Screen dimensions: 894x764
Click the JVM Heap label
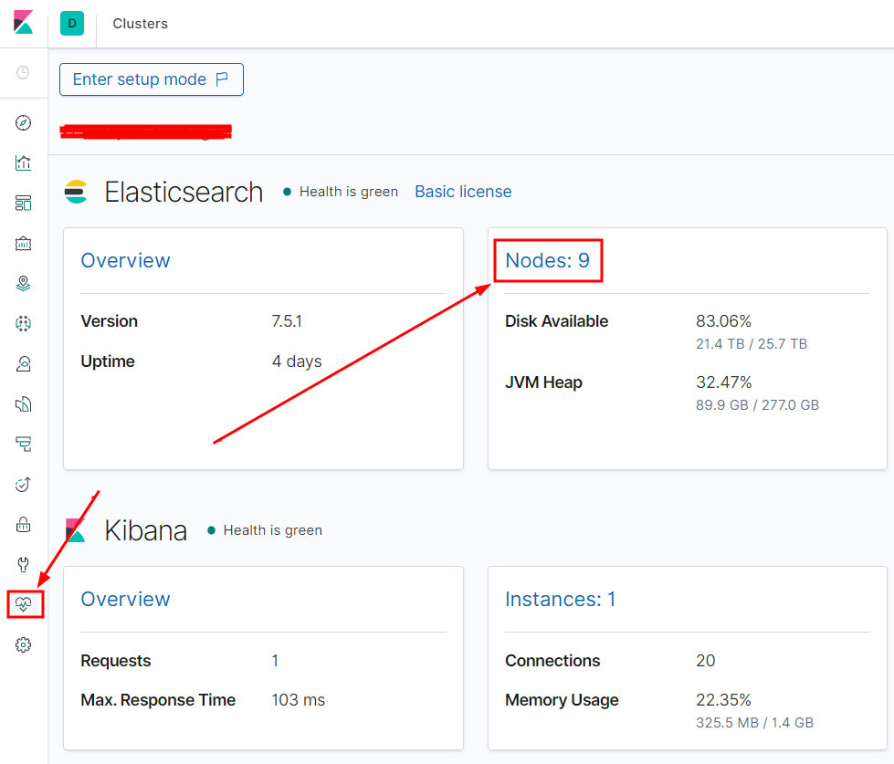click(x=543, y=382)
